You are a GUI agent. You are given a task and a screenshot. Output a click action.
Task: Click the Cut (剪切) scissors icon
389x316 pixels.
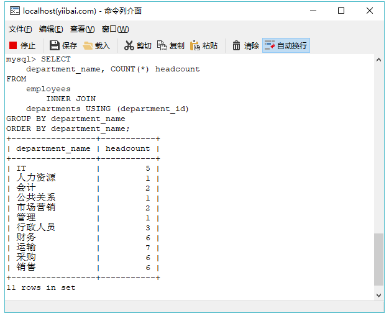click(129, 45)
